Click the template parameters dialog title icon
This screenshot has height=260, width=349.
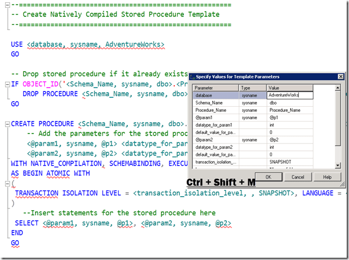[x=192, y=76]
